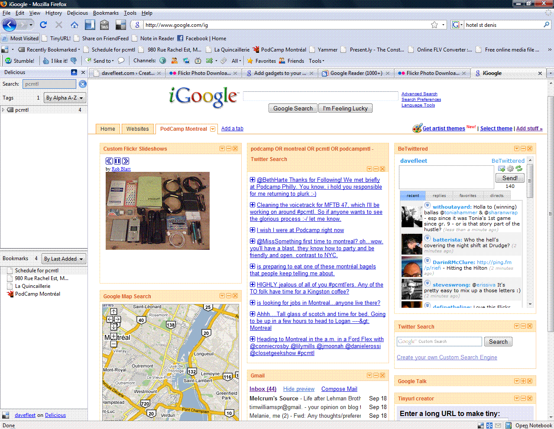This screenshot has height=429, width=554.
Task: Click the Add stuff » link
Action: pos(529,129)
